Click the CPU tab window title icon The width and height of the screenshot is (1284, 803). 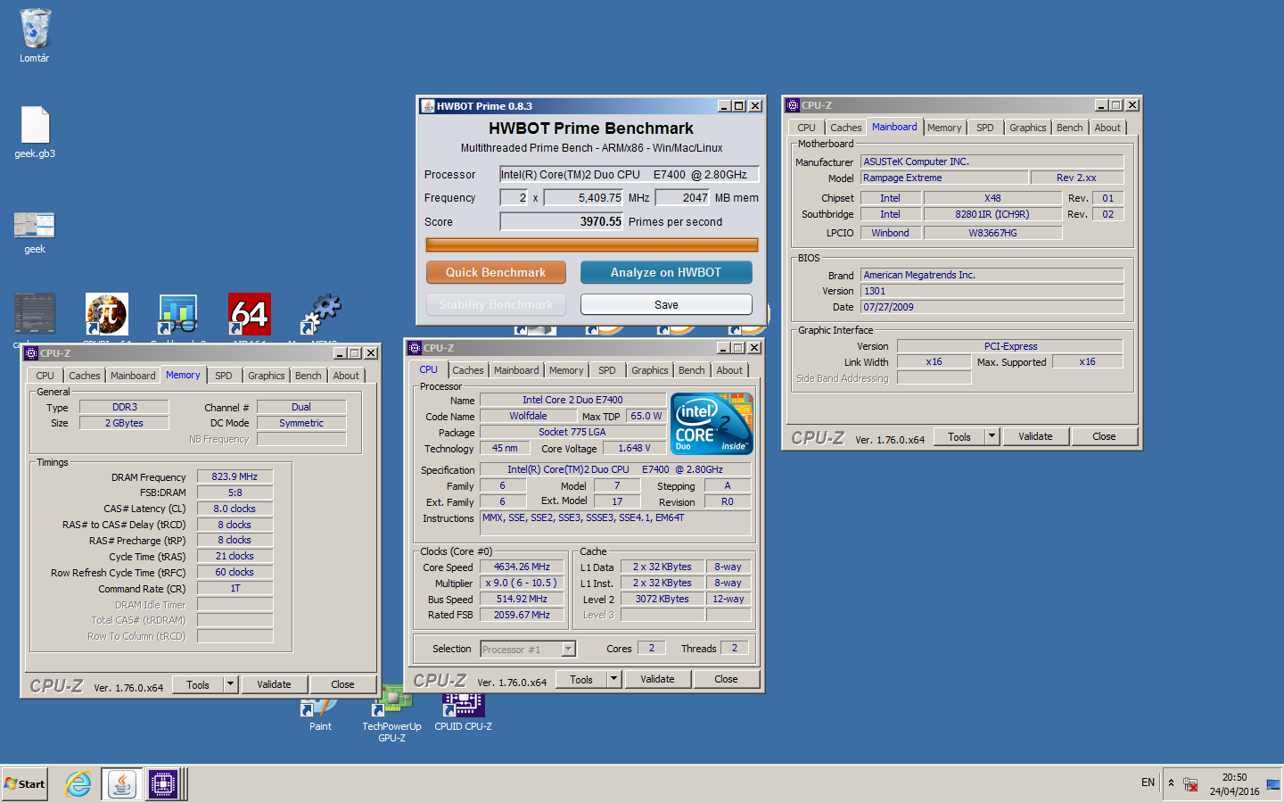[415, 348]
